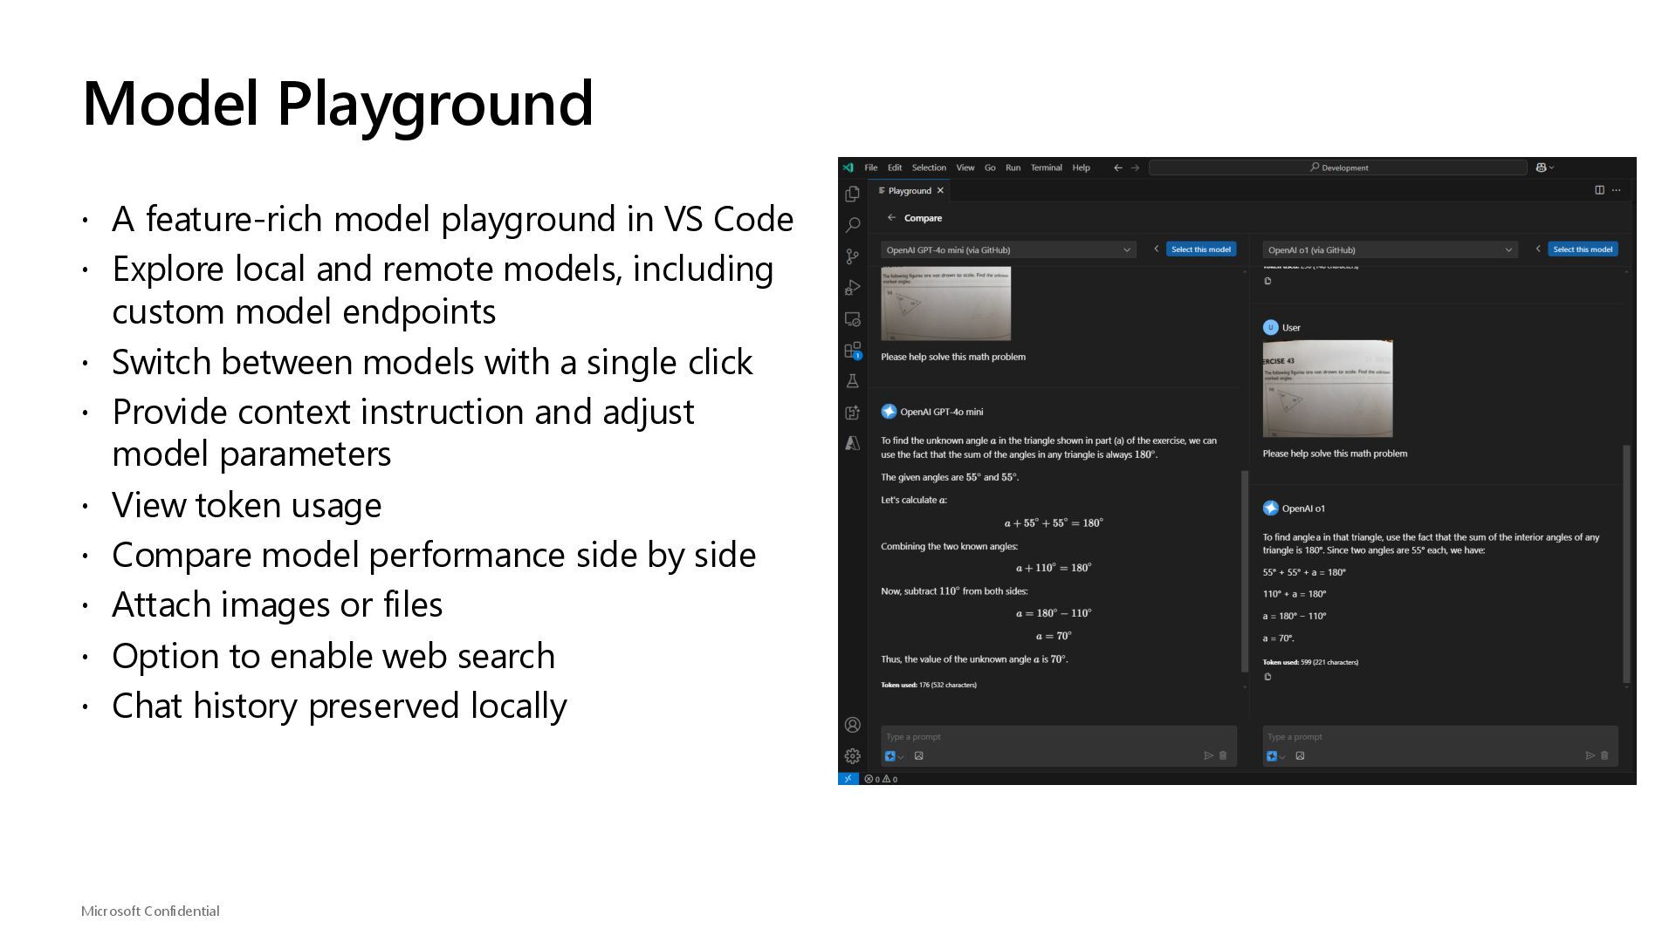Open the Run and Debug view
1676x942 pixels.
(853, 288)
